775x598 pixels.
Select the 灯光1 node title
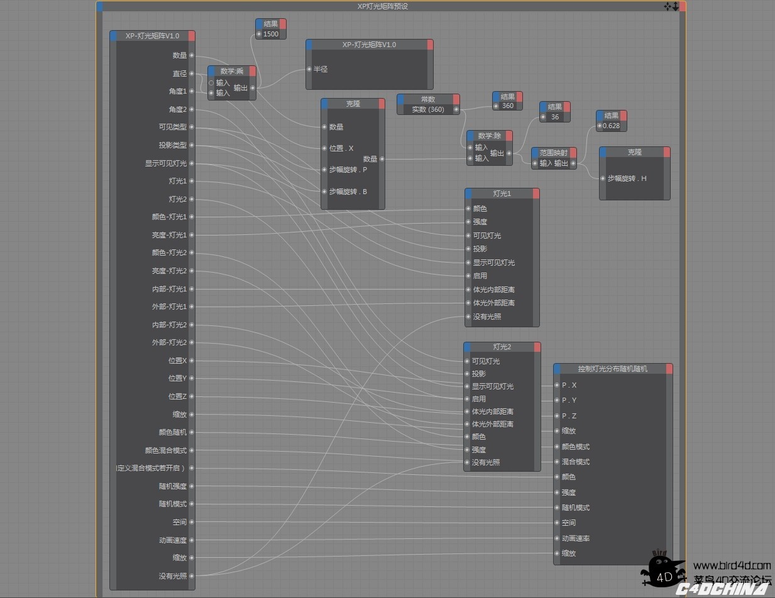click(502, 193)
